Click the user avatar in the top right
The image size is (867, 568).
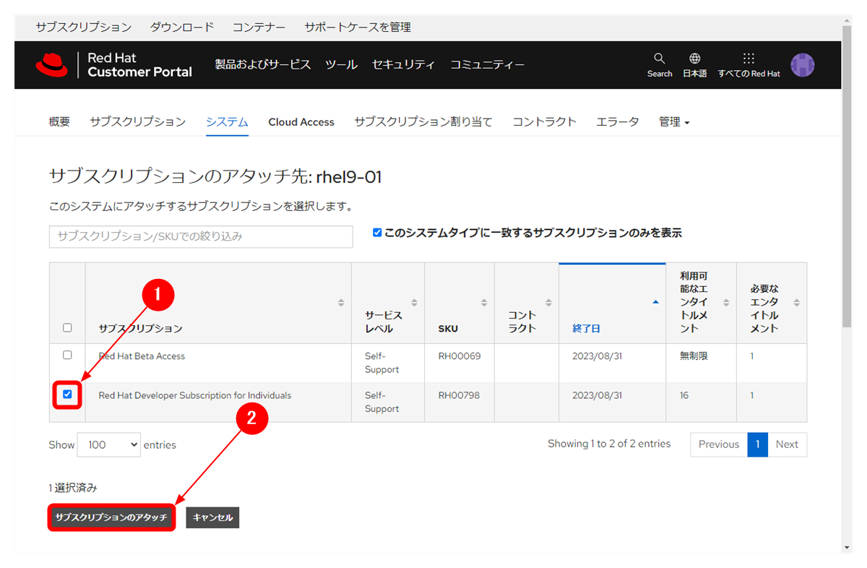pyautogui.click(x=802, y=64)
